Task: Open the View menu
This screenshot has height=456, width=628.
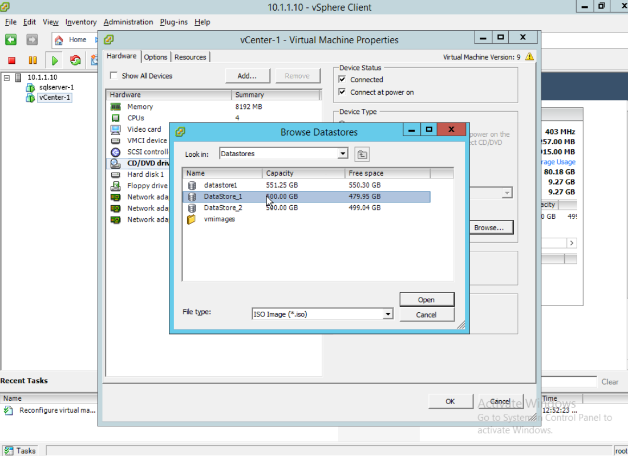Action: [50, 22]
